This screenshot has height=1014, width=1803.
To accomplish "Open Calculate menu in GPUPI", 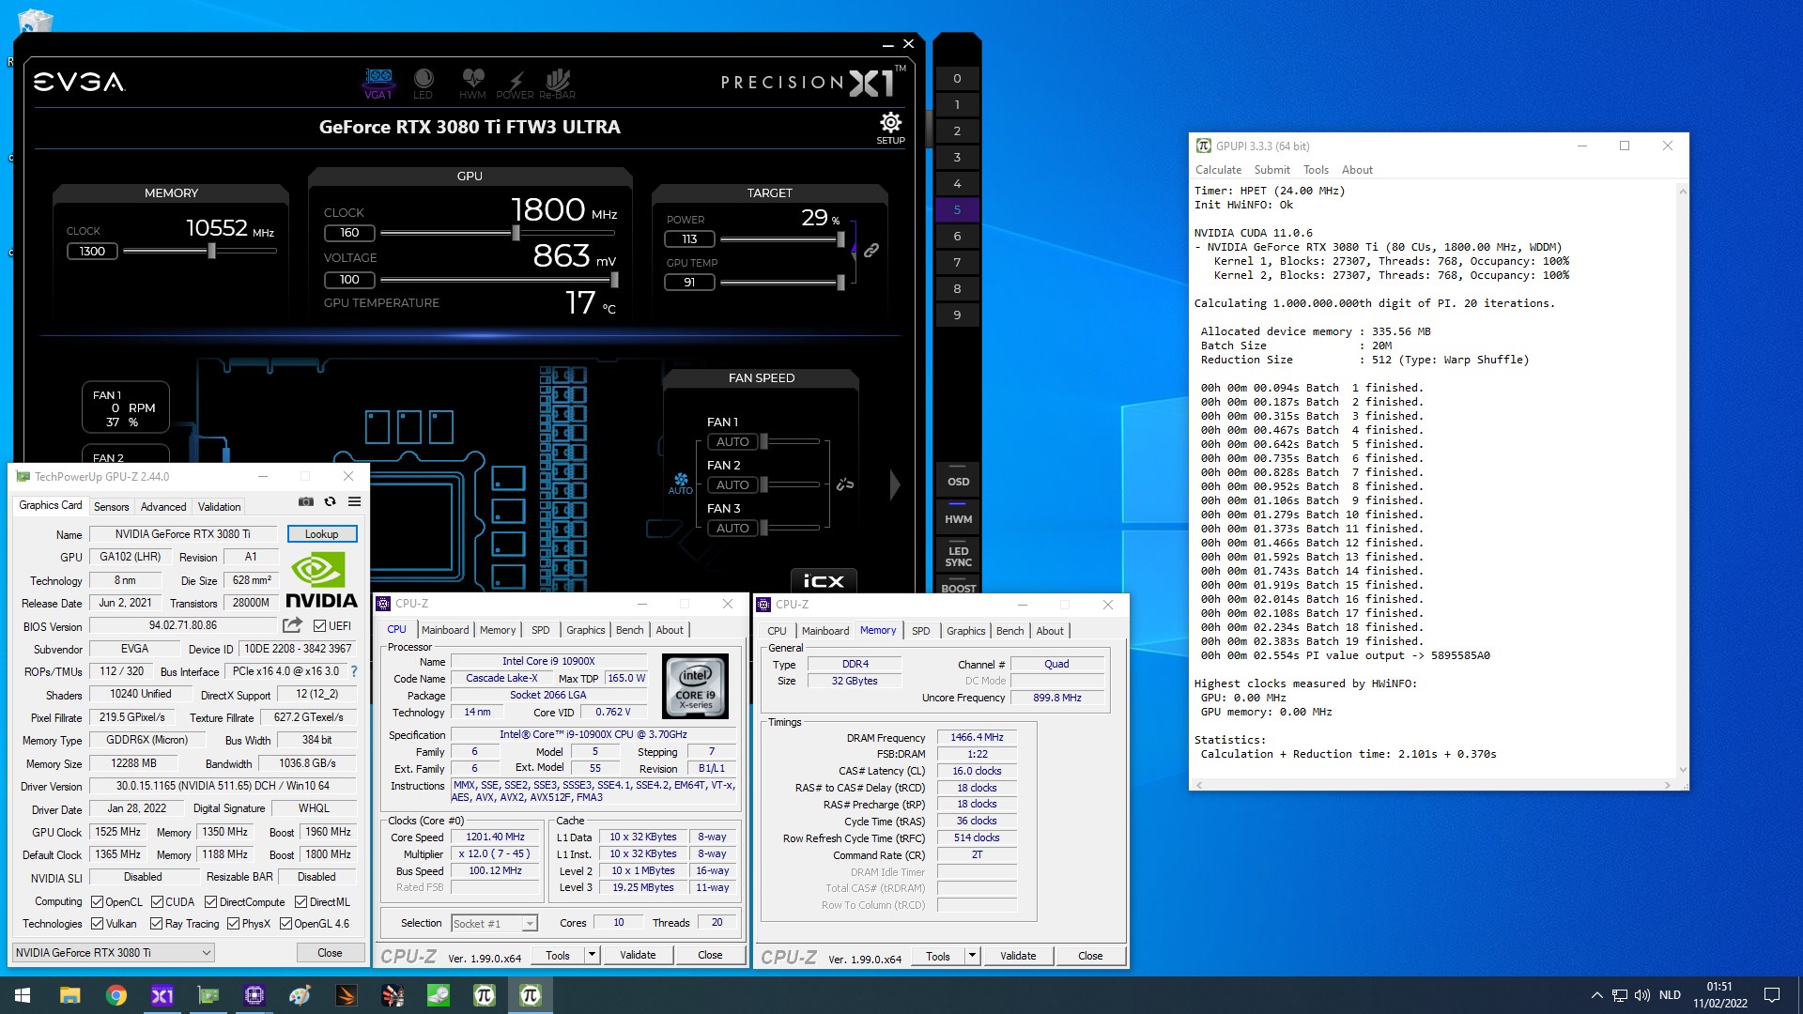I will [1218, 170].
